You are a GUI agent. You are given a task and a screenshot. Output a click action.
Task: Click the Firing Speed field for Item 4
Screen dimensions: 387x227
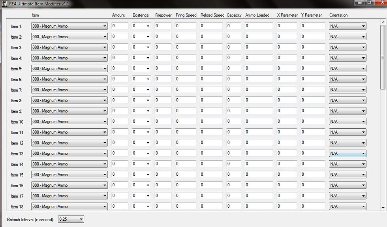186,58
